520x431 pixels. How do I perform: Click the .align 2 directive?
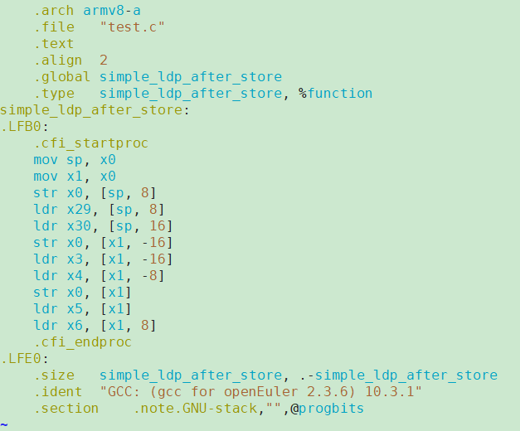[x=70, y=61]
